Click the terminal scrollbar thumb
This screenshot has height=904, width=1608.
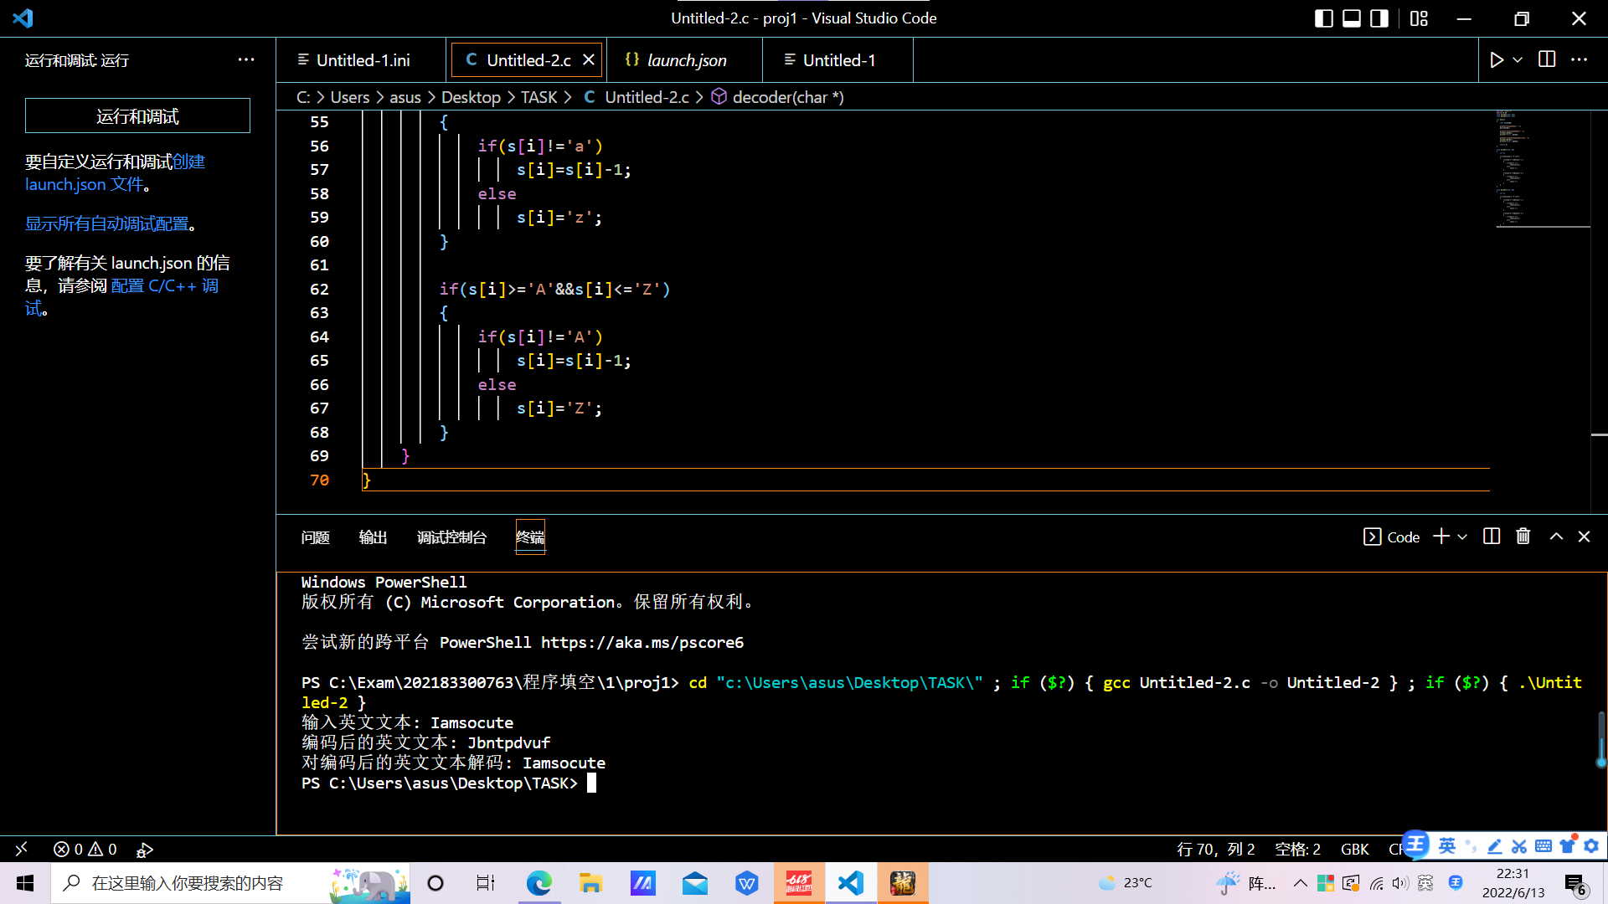(1601, 738)
